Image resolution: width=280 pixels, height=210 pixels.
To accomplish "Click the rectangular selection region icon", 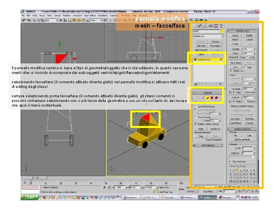I will [70, 20].
